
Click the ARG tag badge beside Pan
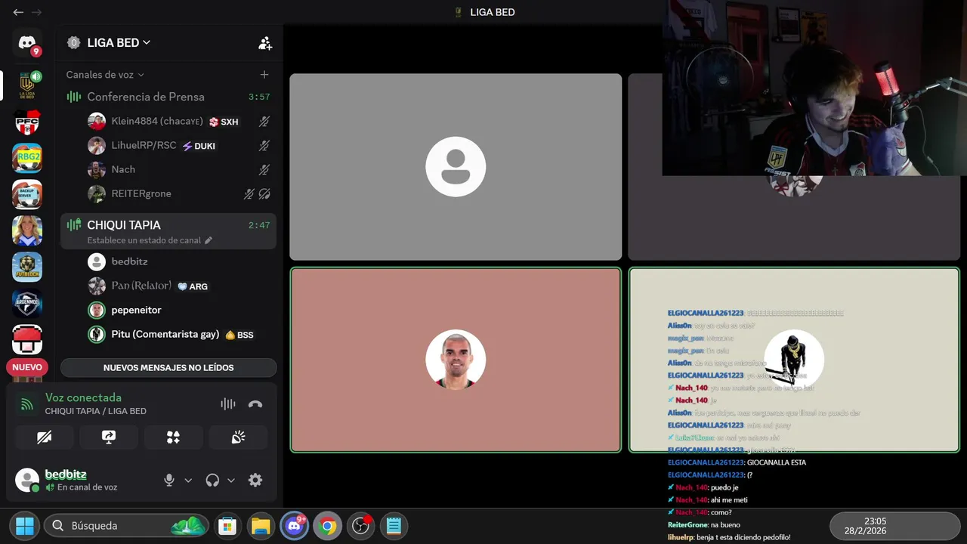(192, 286)
